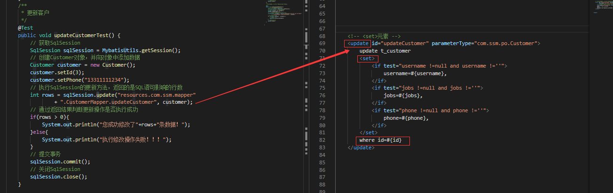Click line number 80 in XML gutter
Screen dimensions: 613x193
(x=322, y=125)
